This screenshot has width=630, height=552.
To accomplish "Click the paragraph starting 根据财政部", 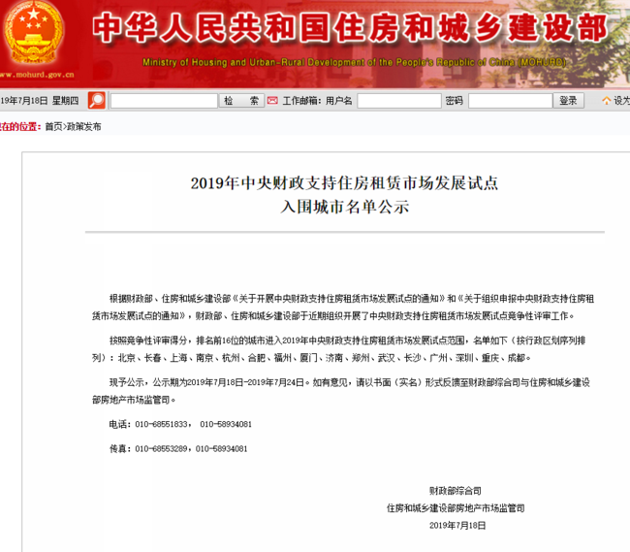I will [x=343, y=308].
